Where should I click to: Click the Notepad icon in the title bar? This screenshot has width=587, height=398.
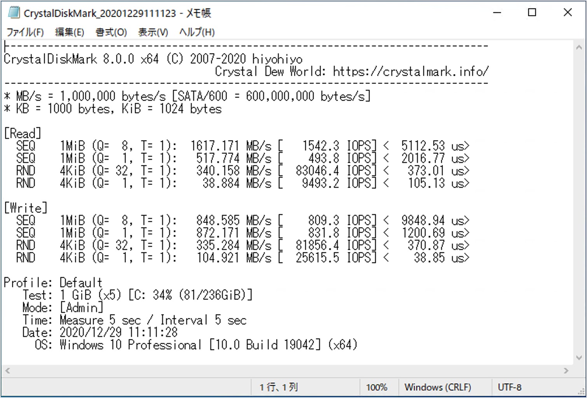pyautogui.click(x=14, y=13)
